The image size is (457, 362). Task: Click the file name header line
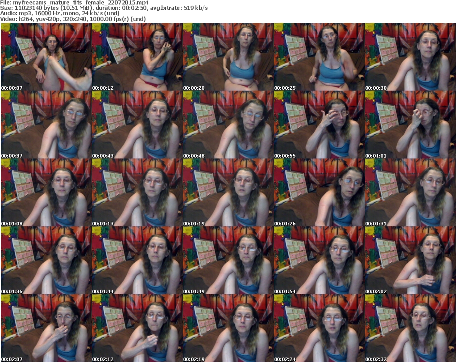point(75,2)
